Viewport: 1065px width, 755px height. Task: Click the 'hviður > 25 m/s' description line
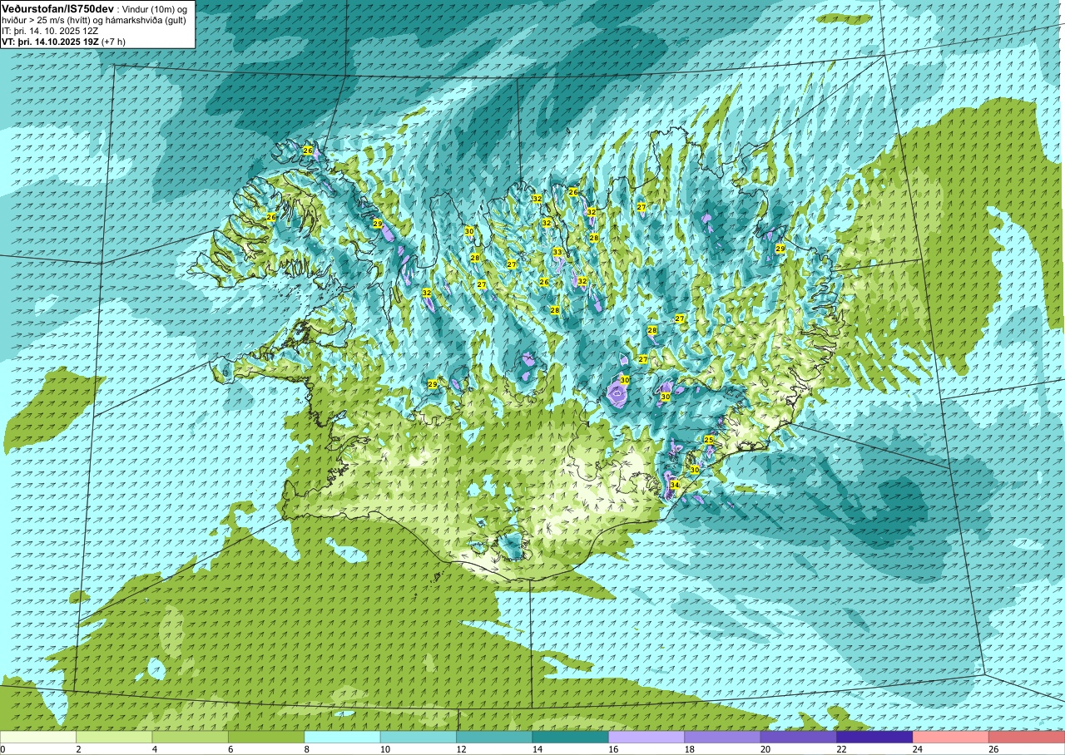[x=94, y=19]
